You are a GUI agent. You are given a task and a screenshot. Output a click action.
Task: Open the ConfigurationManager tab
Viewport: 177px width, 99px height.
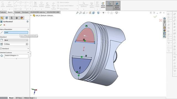[12, 18]
